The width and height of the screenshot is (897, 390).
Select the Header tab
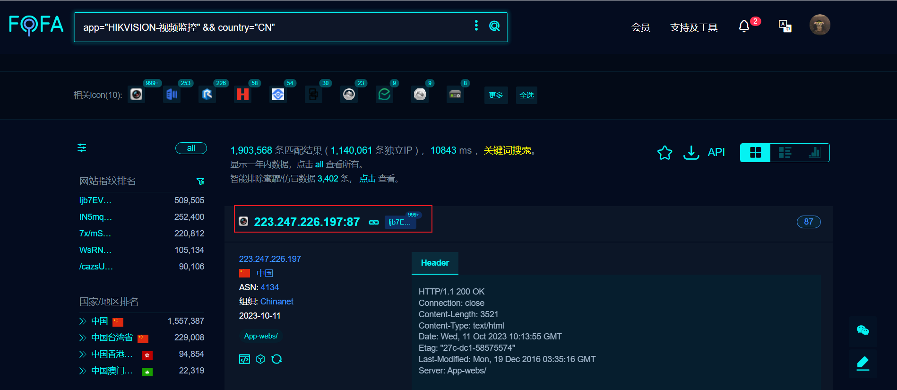click(x=435, y=263)
